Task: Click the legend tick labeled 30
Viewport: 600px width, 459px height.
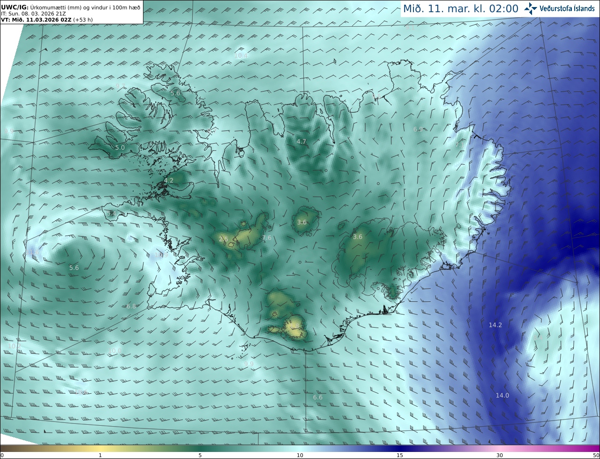Action: pyautogui.click(x=500, y=456)
